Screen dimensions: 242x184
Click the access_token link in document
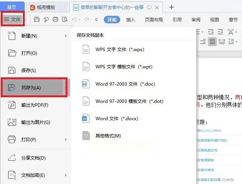209,130
